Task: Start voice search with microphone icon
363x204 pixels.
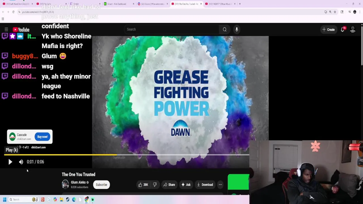Action: pos(237,29)
